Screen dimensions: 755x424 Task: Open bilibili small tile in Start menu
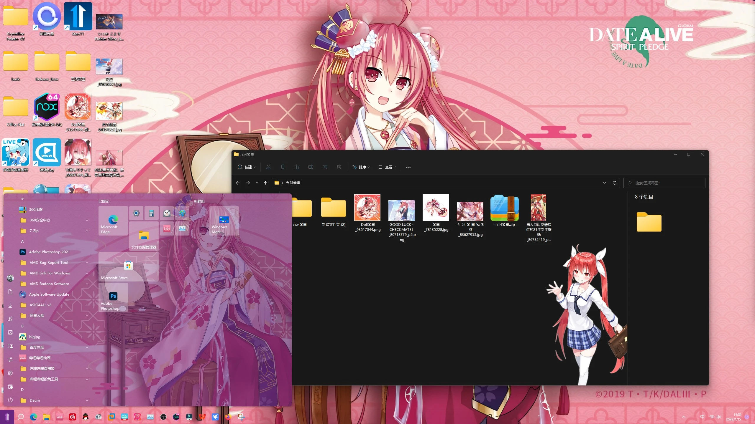tap(167, 228)
